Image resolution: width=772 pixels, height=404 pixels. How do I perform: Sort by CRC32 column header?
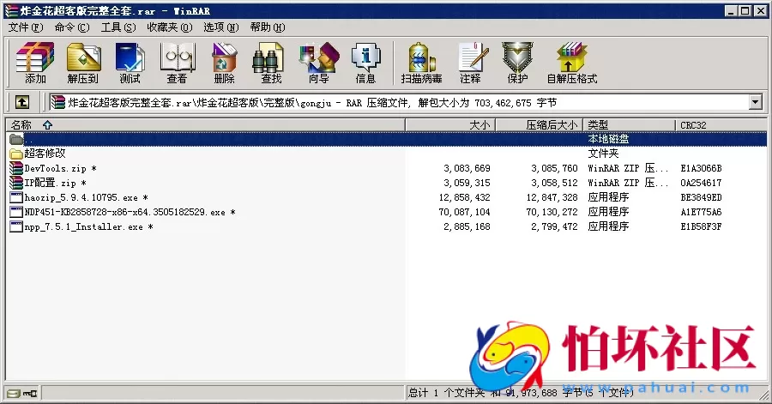pos(721,125)
